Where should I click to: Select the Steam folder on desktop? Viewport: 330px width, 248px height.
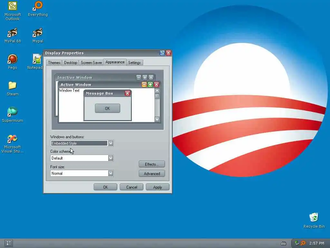(x=13, y=88)
